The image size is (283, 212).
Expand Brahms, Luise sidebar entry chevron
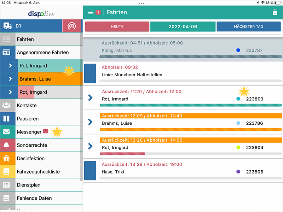click(10, 79)
